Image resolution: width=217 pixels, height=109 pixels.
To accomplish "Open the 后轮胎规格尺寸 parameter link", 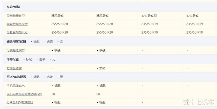I will click(17, 32).
